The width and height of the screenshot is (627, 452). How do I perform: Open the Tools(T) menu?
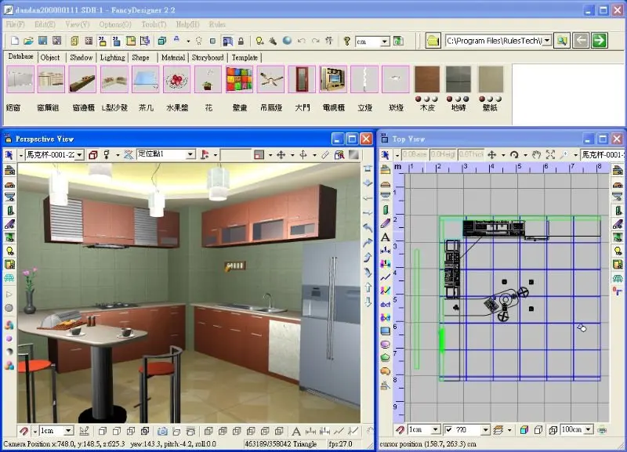pos(154,24)
